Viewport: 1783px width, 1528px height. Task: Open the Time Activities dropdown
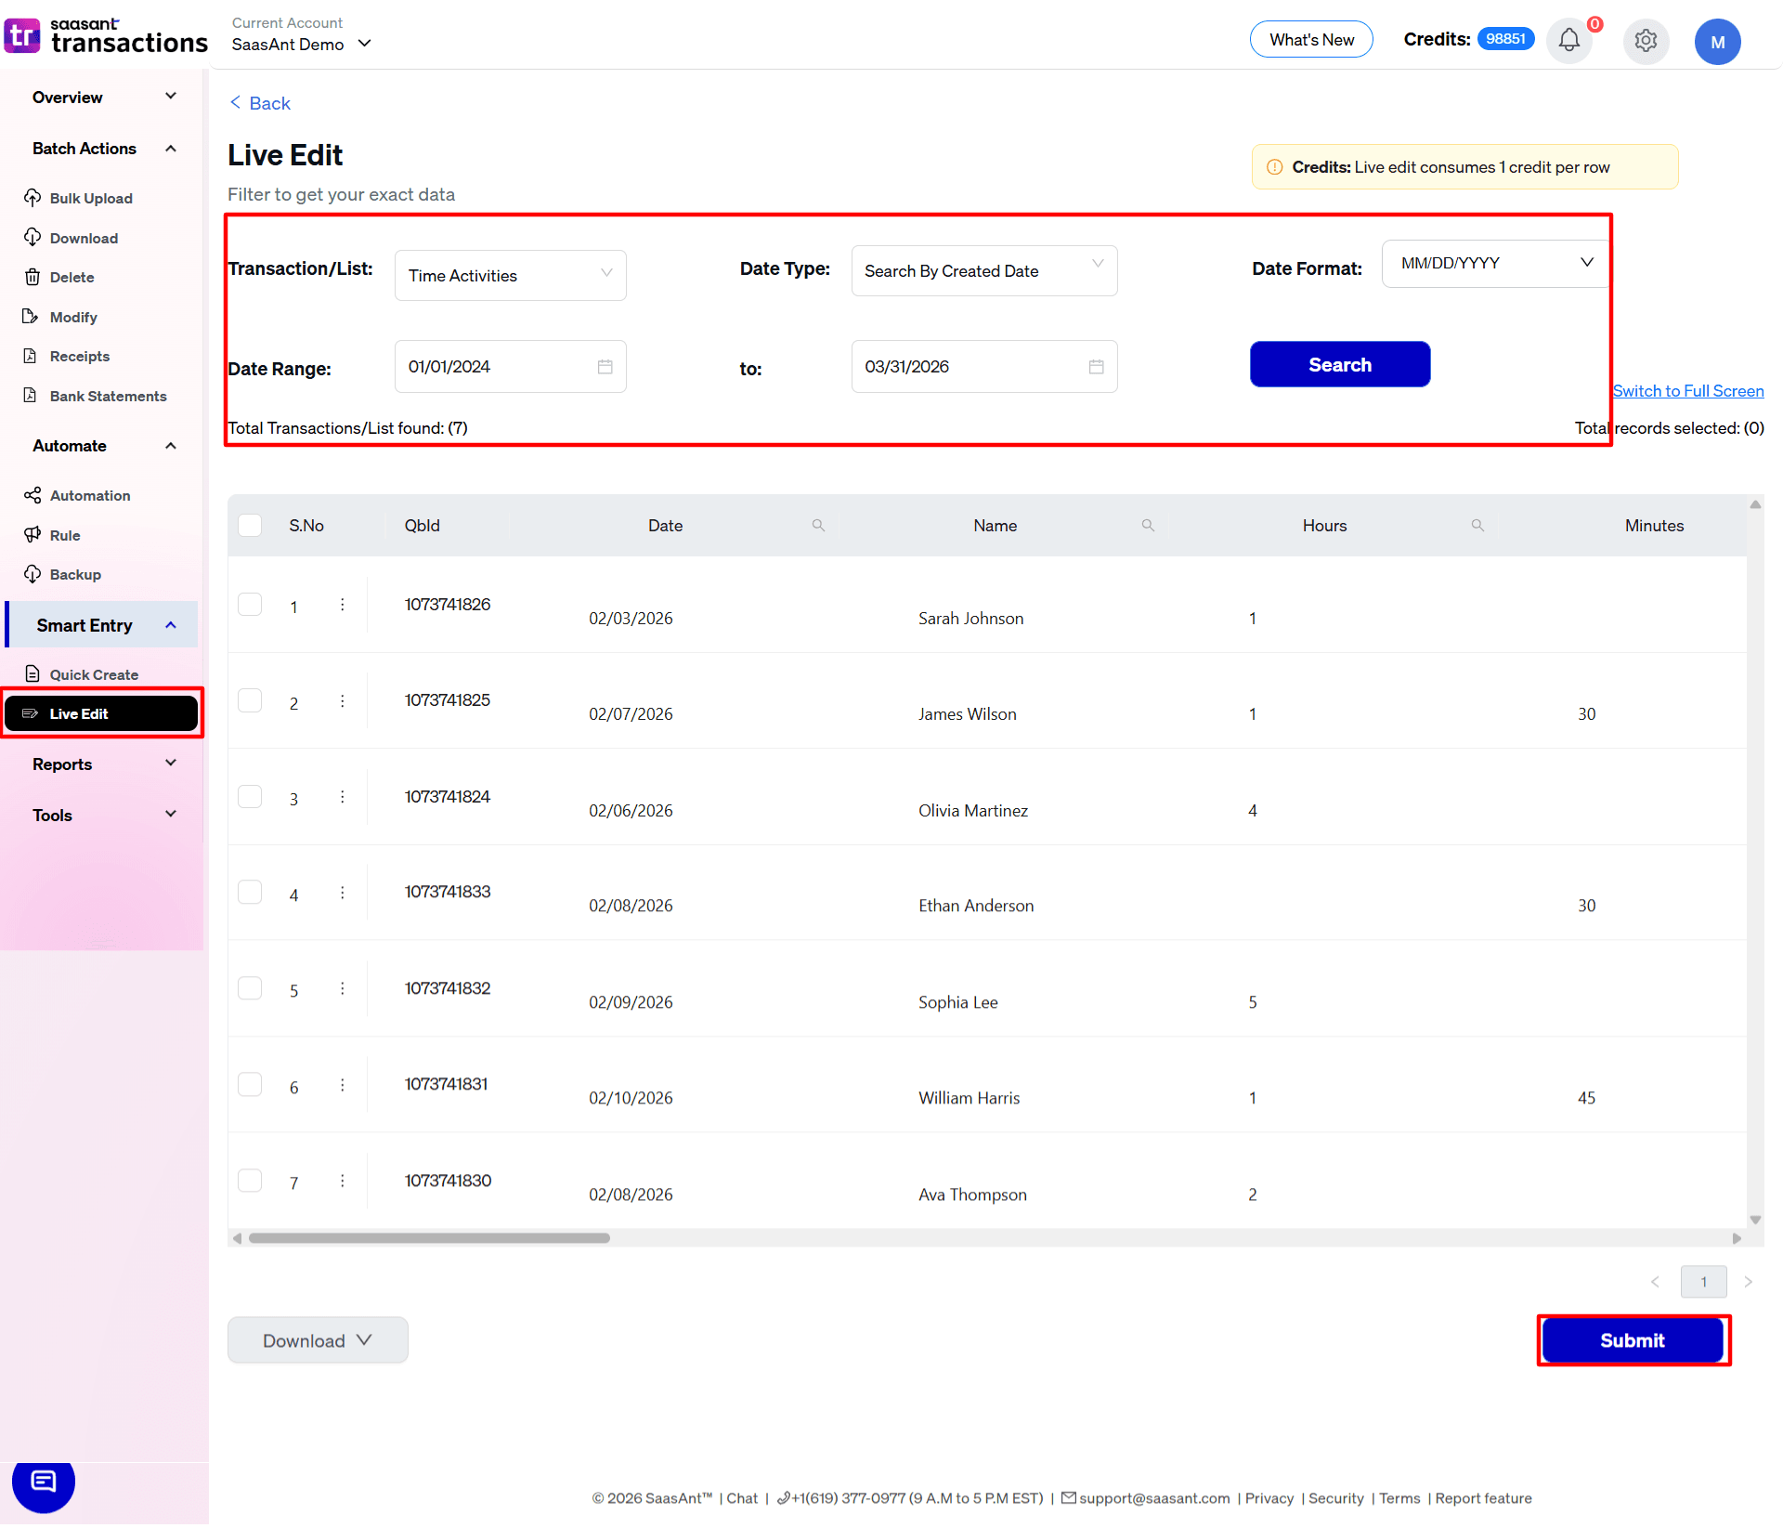(510, 275)
